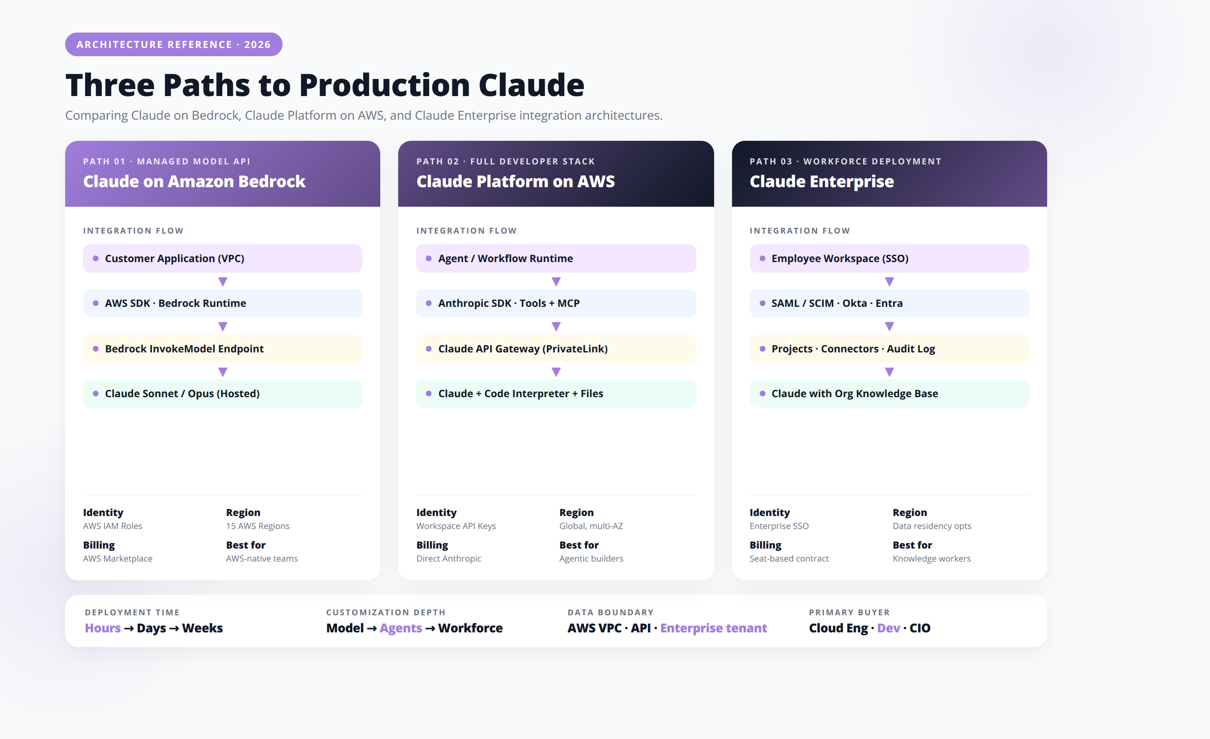
Task: Click arrow below Customer Application (VPC)
Action: [222, 281]
